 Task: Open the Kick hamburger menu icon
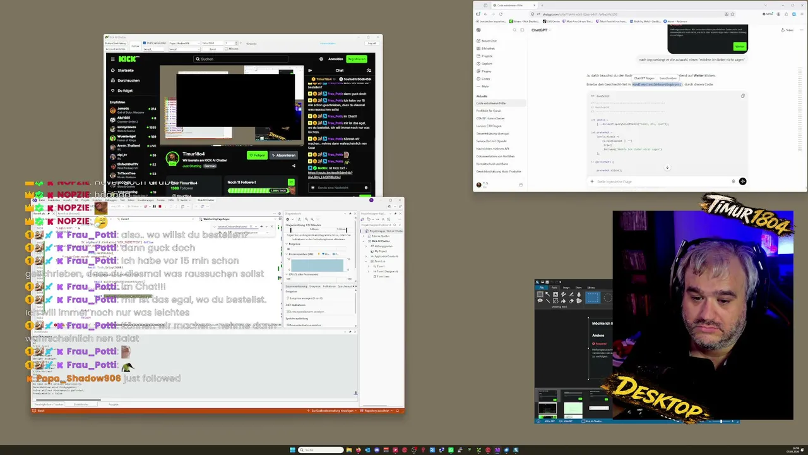tap(113, 59)
